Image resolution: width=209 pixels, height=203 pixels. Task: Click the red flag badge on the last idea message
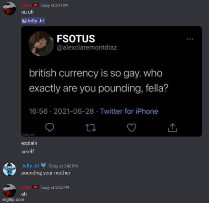(x=35, y=187)
